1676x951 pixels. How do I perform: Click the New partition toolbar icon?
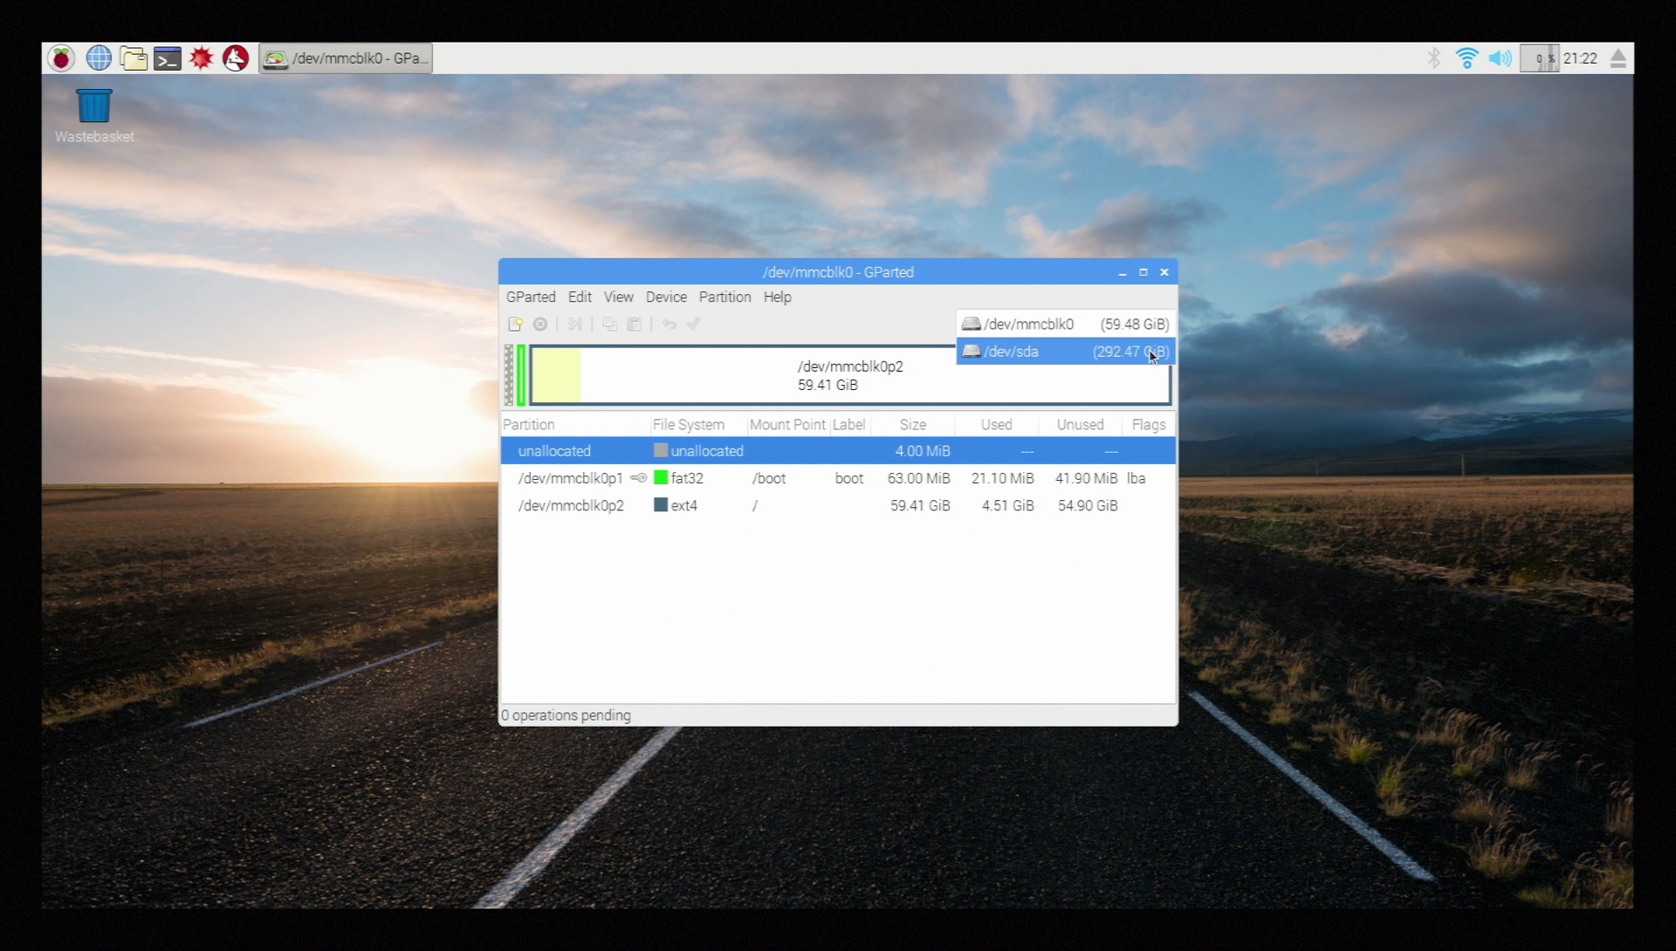click(x=515, y=325)
